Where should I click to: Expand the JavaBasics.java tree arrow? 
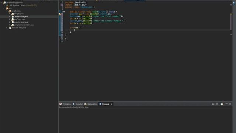[x=10, y=17]
